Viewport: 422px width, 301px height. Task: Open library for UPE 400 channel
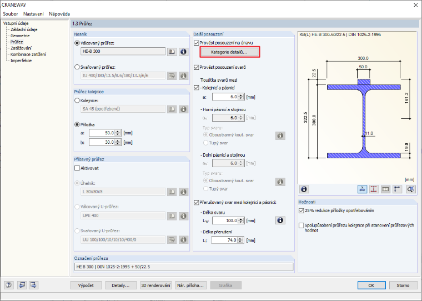tap(172, 215)
